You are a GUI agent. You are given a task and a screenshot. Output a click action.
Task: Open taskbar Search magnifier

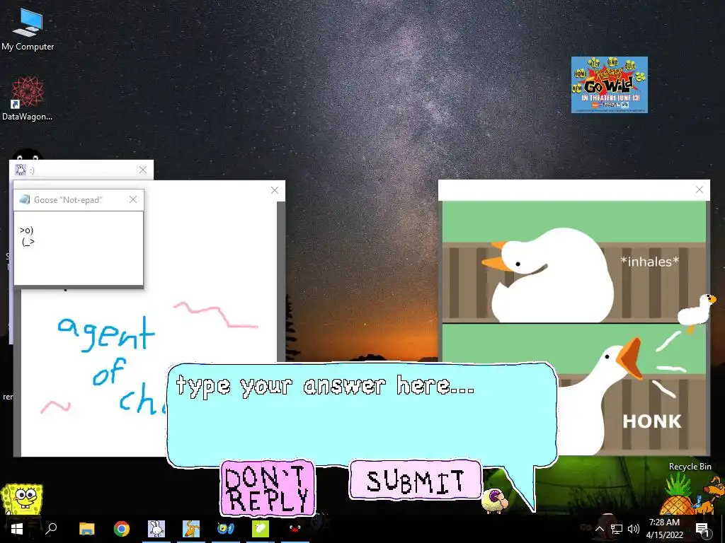coord(51,529)
